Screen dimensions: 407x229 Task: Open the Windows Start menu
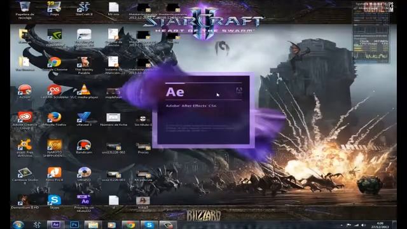[x=18, y=225]
